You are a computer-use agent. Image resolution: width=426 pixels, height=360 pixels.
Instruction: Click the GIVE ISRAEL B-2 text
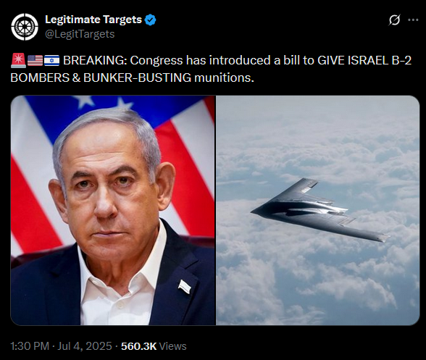[364, 60]
